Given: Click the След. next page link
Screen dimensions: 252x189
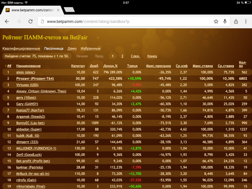Looking at the screenshot, I should pyautogui.click(x=135, y=56).
